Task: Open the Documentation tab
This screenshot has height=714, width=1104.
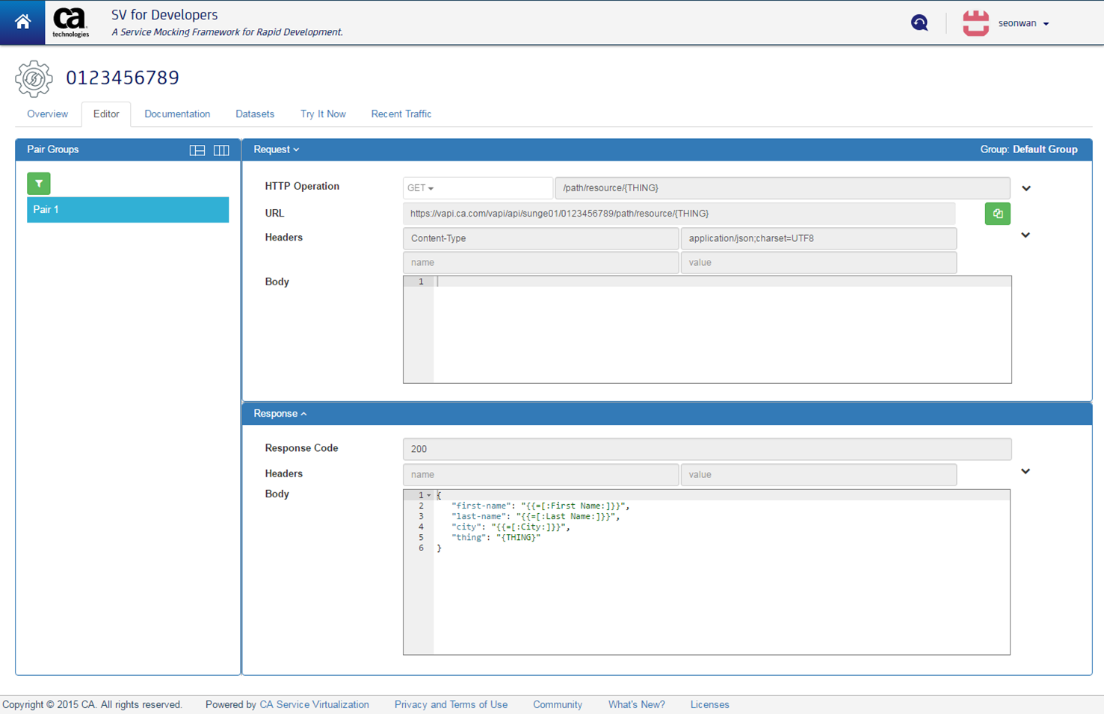Action: click(177, 114)
